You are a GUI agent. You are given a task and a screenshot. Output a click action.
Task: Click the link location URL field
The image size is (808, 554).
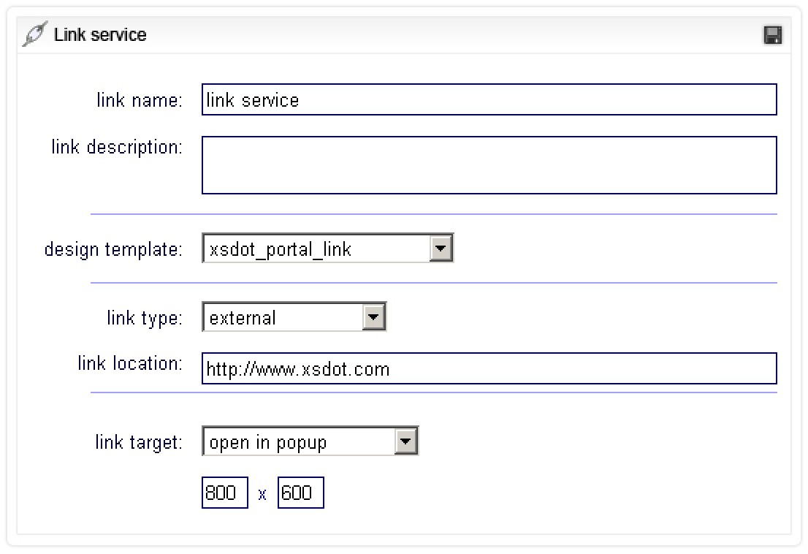[489, 369]
